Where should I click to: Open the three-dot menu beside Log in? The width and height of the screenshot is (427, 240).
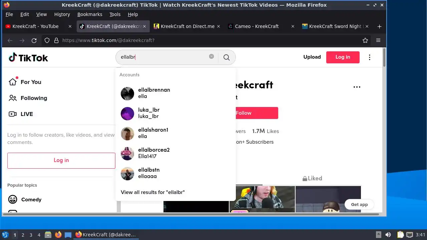(x=369, y=57)
